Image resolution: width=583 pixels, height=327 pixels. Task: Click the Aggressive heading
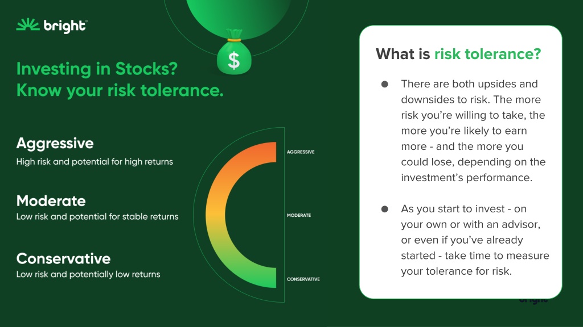[55, 144]
